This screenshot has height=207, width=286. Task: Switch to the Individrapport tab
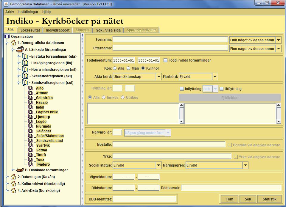pos(57,30)
